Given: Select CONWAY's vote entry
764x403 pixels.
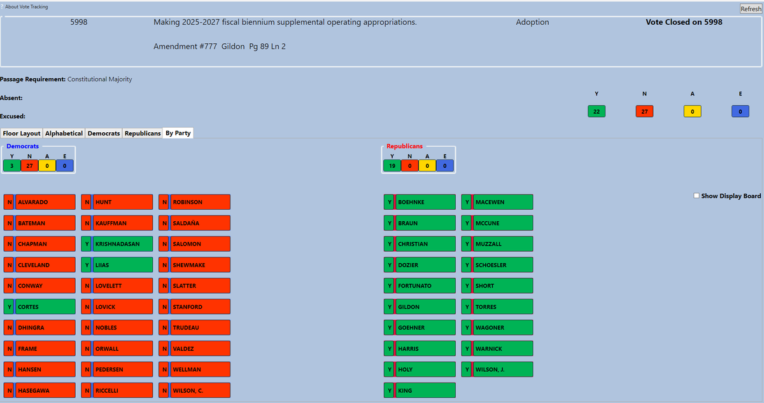Looking at the screenshot, I should pyautogui.click(x=39, y=286).
